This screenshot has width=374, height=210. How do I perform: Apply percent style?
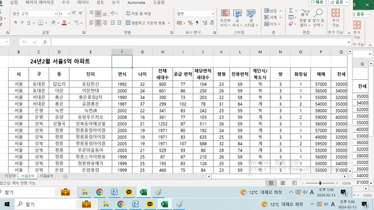(190, 23)
